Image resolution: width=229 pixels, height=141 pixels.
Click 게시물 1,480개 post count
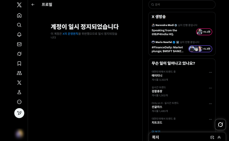[160, 111]
